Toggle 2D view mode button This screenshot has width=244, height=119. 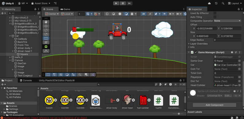(x=144, y=14)
